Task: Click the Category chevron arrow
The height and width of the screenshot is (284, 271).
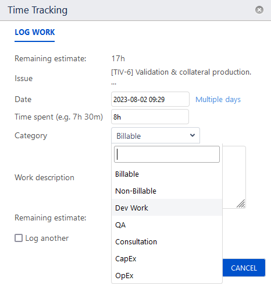Action: click(x=192, y=135)
